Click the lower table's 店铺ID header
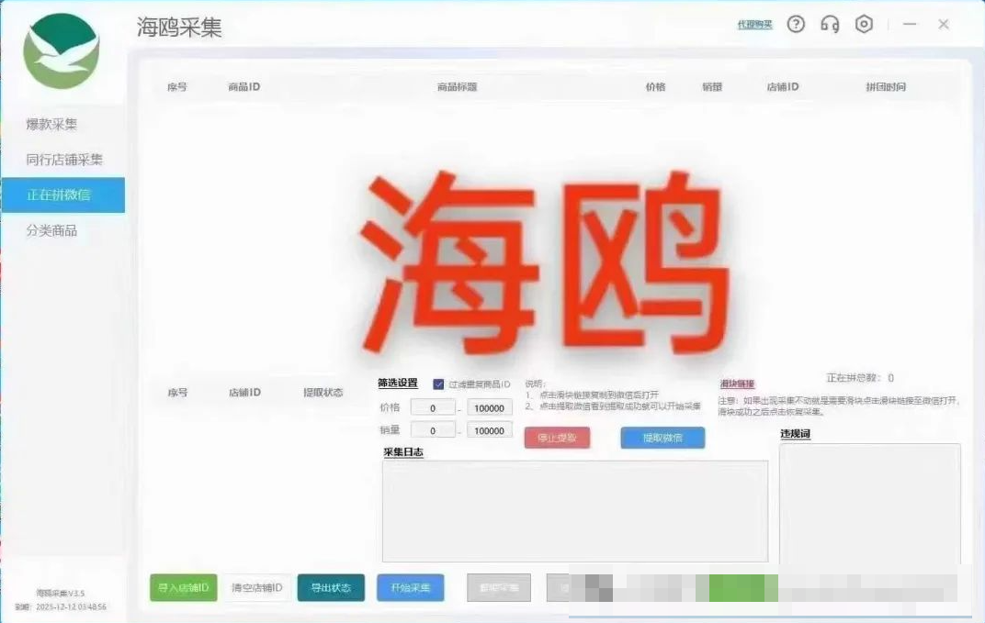Image resolution: width=985 pixels, height=623 pixels. 244,392
